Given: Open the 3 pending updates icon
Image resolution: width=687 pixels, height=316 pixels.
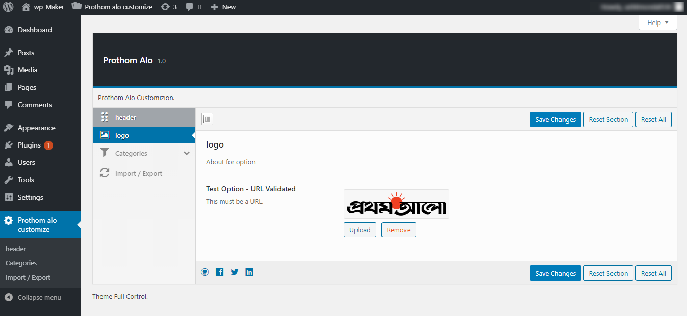Looking at the screenshot, I should pyautogui.click(x=169, y=7).
